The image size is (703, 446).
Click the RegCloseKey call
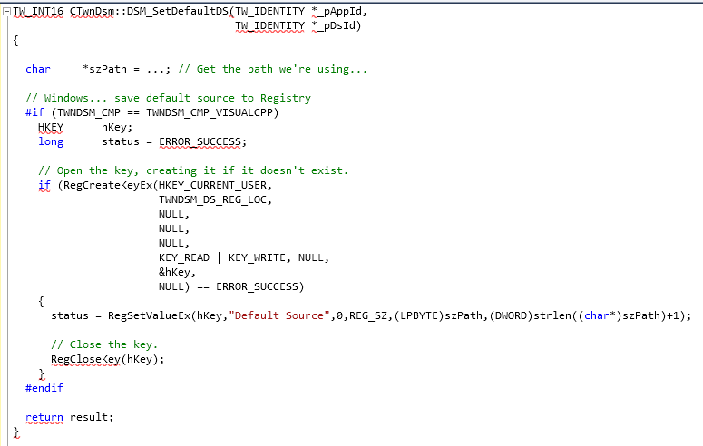click(x=85, y=359)
